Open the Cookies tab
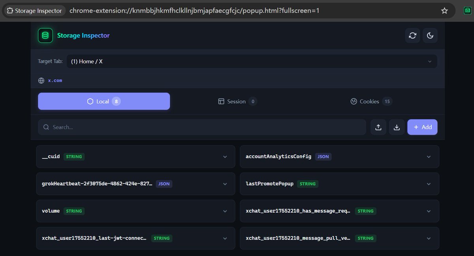Viewport: 474px width, 256px height. [x=371, y=101]
